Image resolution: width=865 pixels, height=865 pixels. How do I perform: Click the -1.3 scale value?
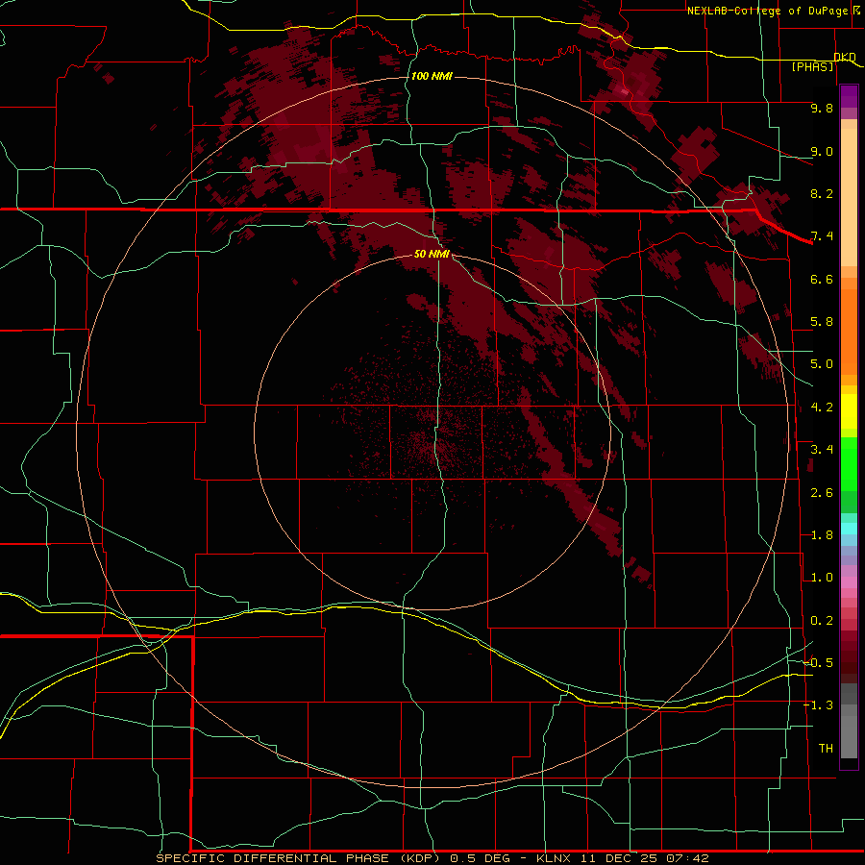(x=818, y=705)
